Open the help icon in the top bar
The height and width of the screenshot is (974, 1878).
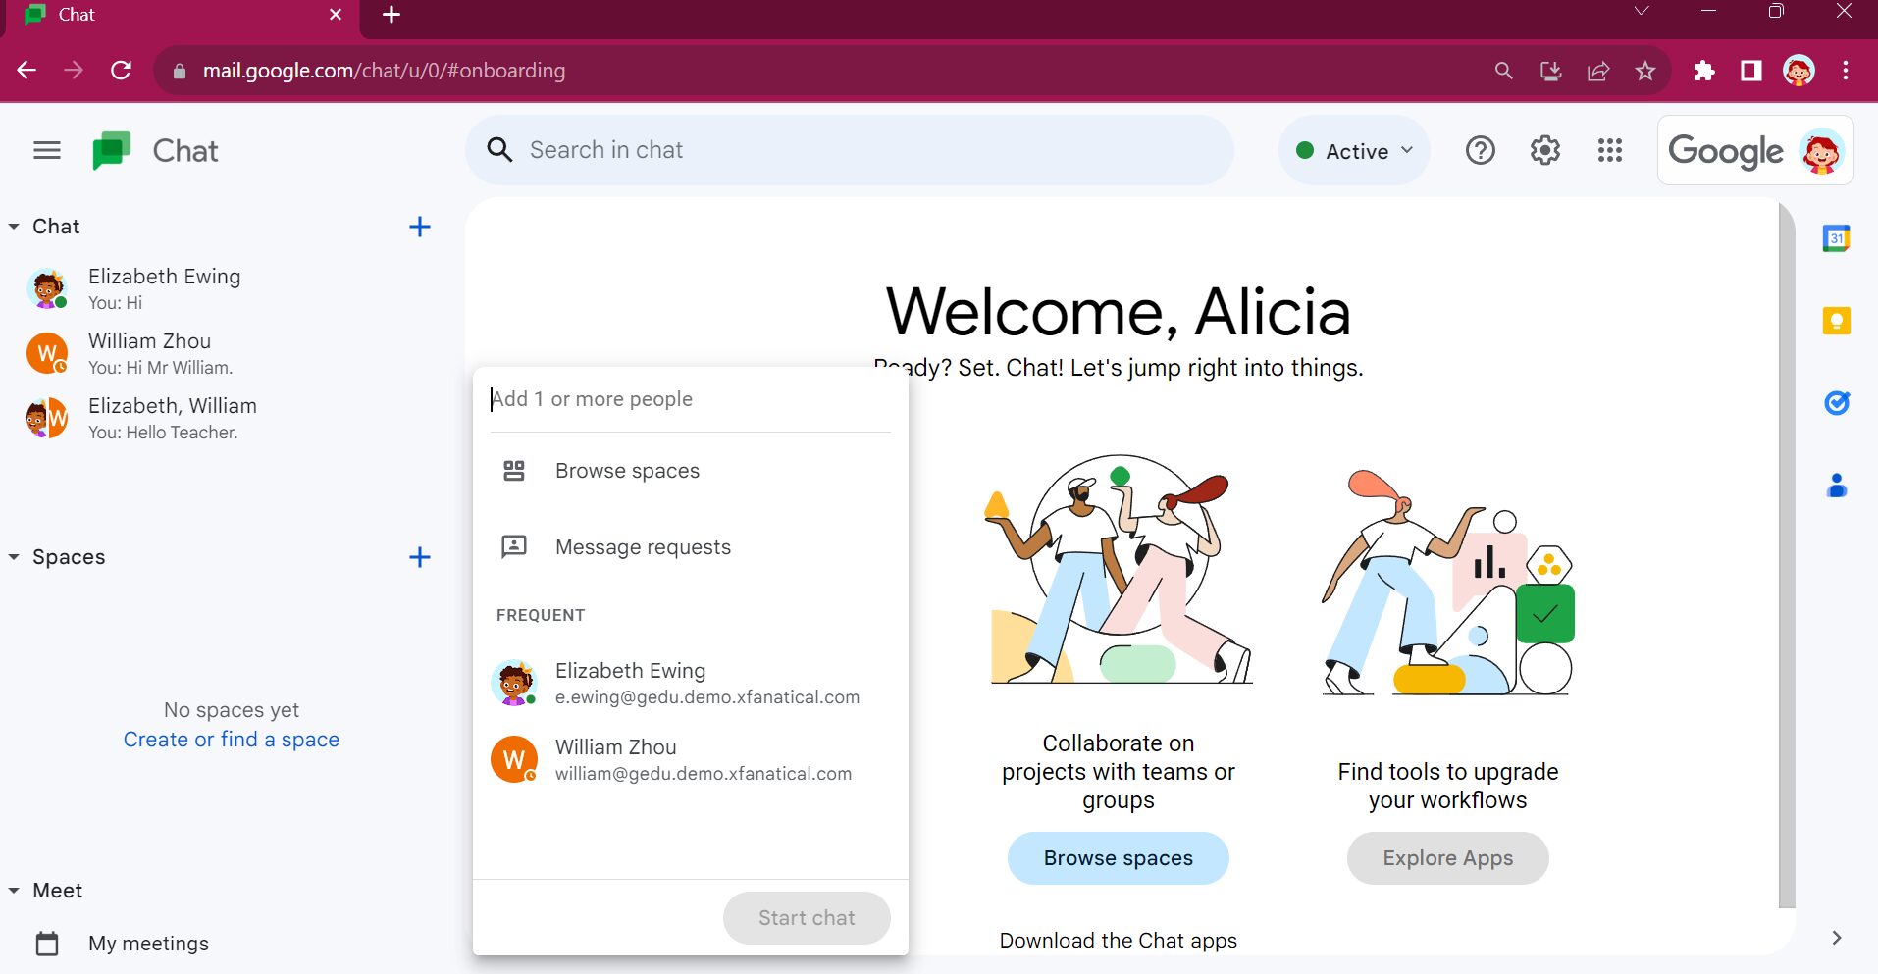[1480, 149]
